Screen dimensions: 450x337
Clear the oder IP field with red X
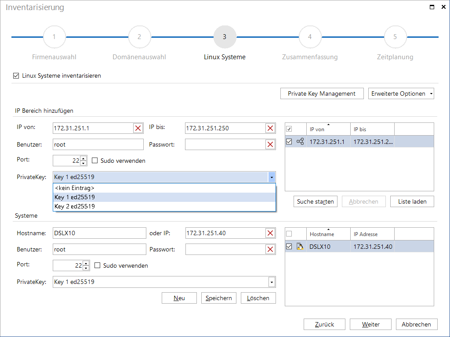pyautogui.click(x=270, y=233)
